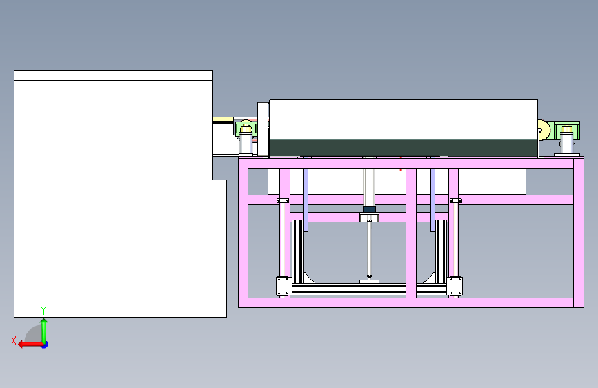Select the yellow strip beside the left cabinet
The width and height of the screenshot is (598, 388).
coord(223,119)
